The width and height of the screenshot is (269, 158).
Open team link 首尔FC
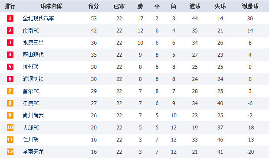(31, 91)
